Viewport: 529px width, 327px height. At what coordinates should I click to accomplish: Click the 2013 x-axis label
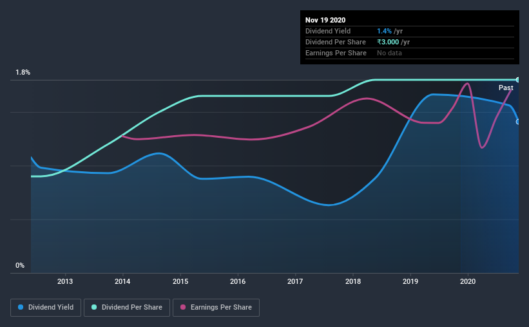65,281
